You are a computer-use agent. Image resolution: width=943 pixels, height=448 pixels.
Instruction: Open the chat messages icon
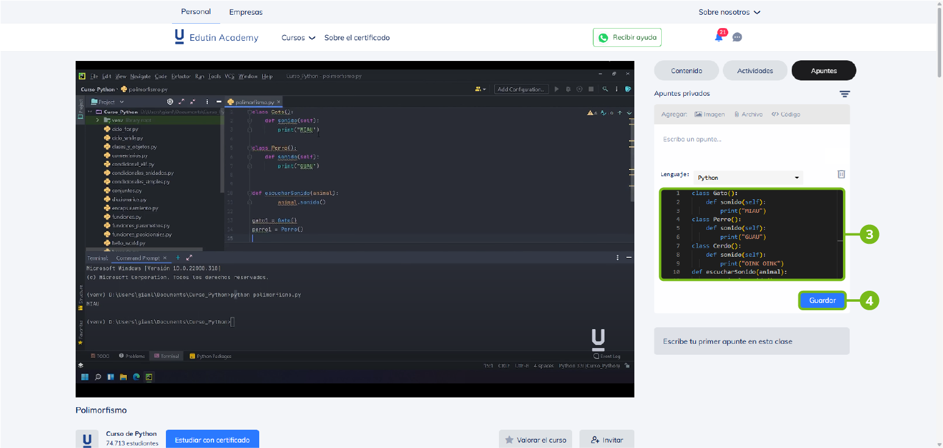coord(737,37)
